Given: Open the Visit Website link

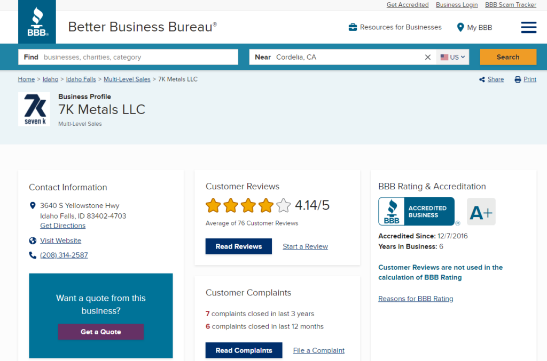Looking at the screenshot, I should (61, 240).
